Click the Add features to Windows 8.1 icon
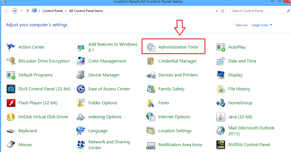This screenshot has height=152, width=291. (81, 48)
